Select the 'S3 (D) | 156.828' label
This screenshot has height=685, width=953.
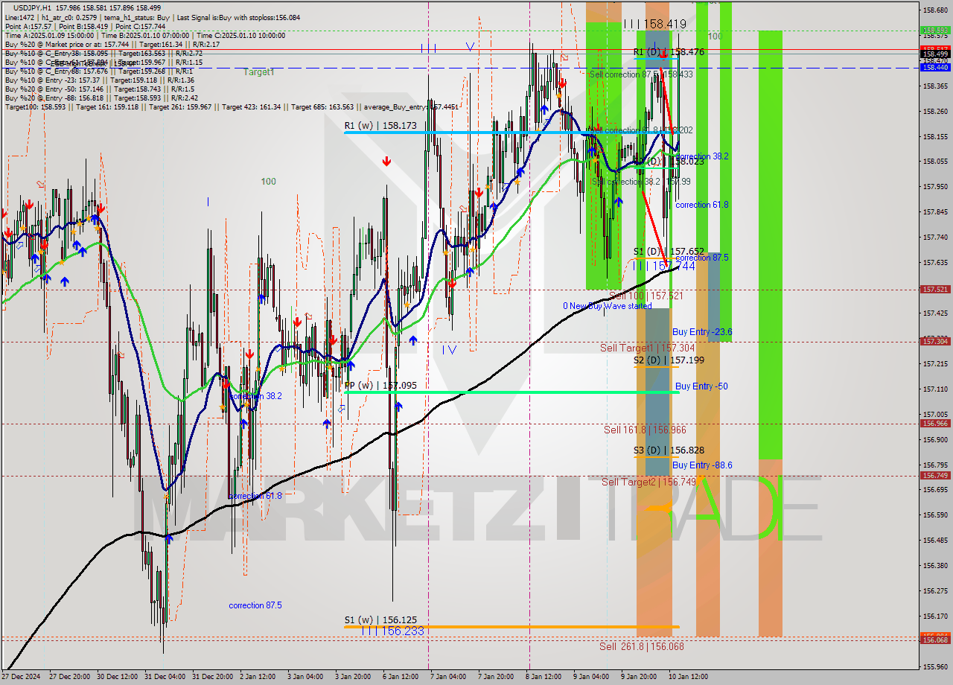point(669,450)
